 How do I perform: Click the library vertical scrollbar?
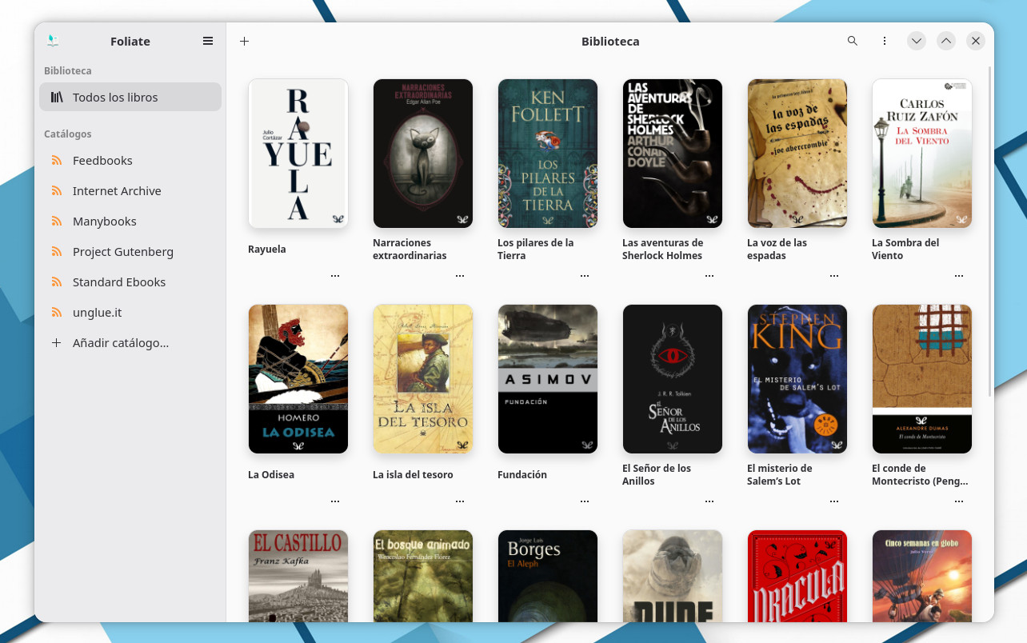click(x=991, y=232)
